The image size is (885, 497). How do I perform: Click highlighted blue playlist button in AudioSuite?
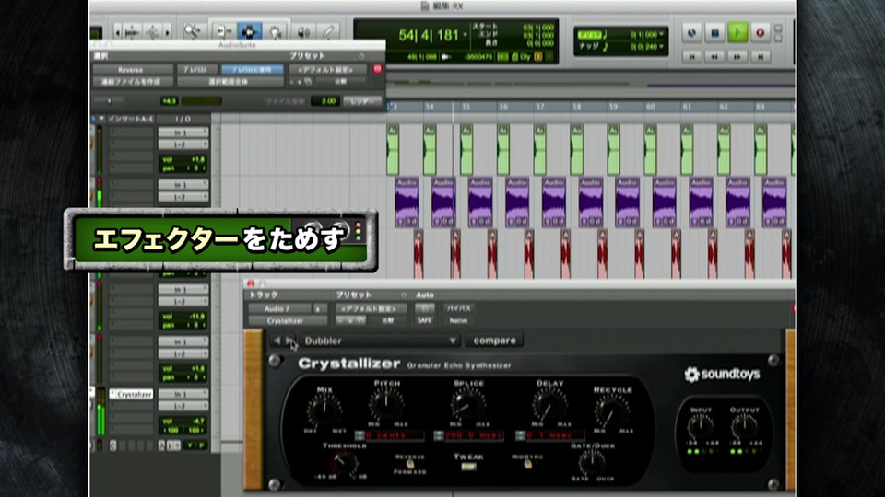point(252,69)
